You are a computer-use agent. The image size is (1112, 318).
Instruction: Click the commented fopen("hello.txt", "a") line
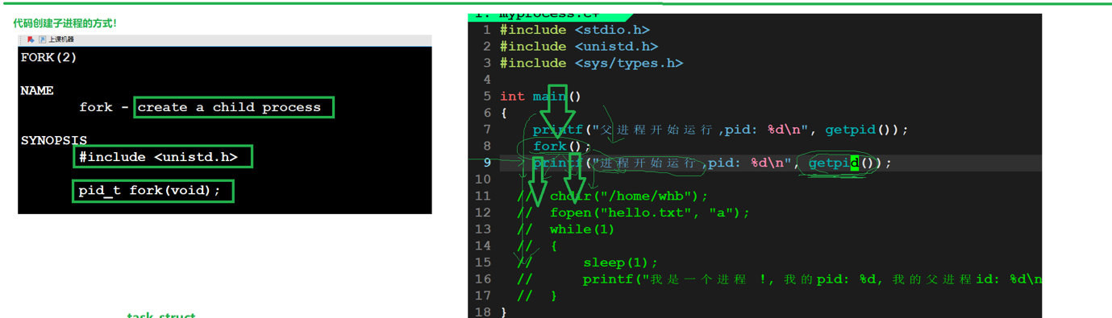coord(633,213)
